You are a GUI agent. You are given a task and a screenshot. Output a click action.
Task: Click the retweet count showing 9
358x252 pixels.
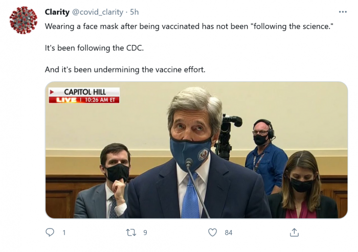pos(145,233)
